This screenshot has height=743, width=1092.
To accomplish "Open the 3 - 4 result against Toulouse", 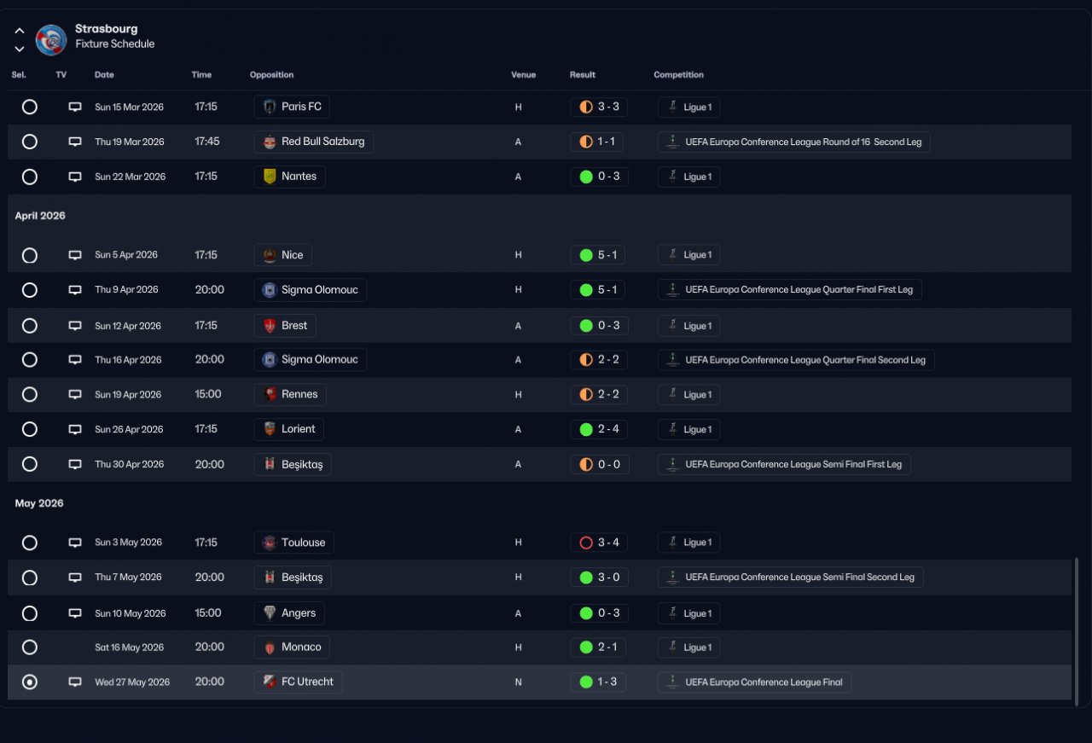I will click(598, 543).
